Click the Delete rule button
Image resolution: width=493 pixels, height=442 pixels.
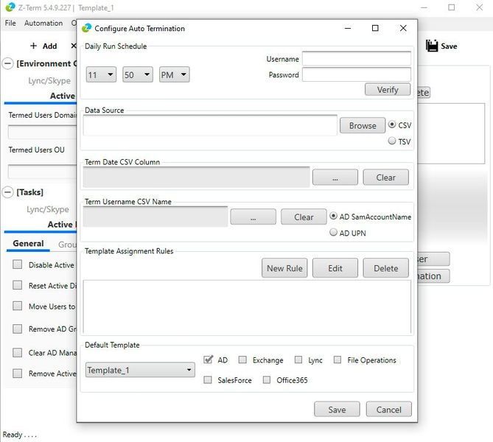click(x=386, y=268)
